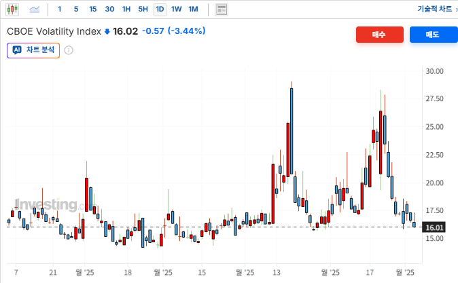Select the candlestick chart type icon
This screenshot has width=458, height=283.
(x=12, y=10)
